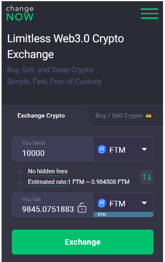Click the ETH network badge
Screen dimensions: 165x262
click(102, 215)
